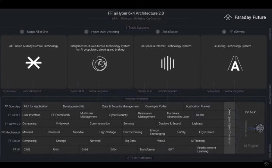The image size is (272, 168).
Task: Click the 3rd aiSpace heading
Action: [x=170, y=32]
